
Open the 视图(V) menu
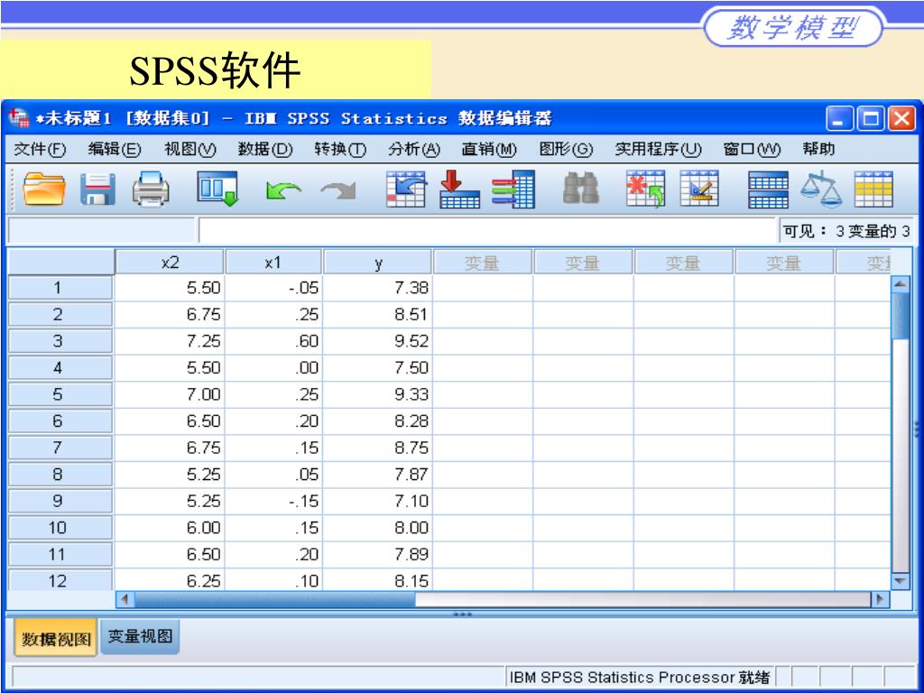[190, 149]
